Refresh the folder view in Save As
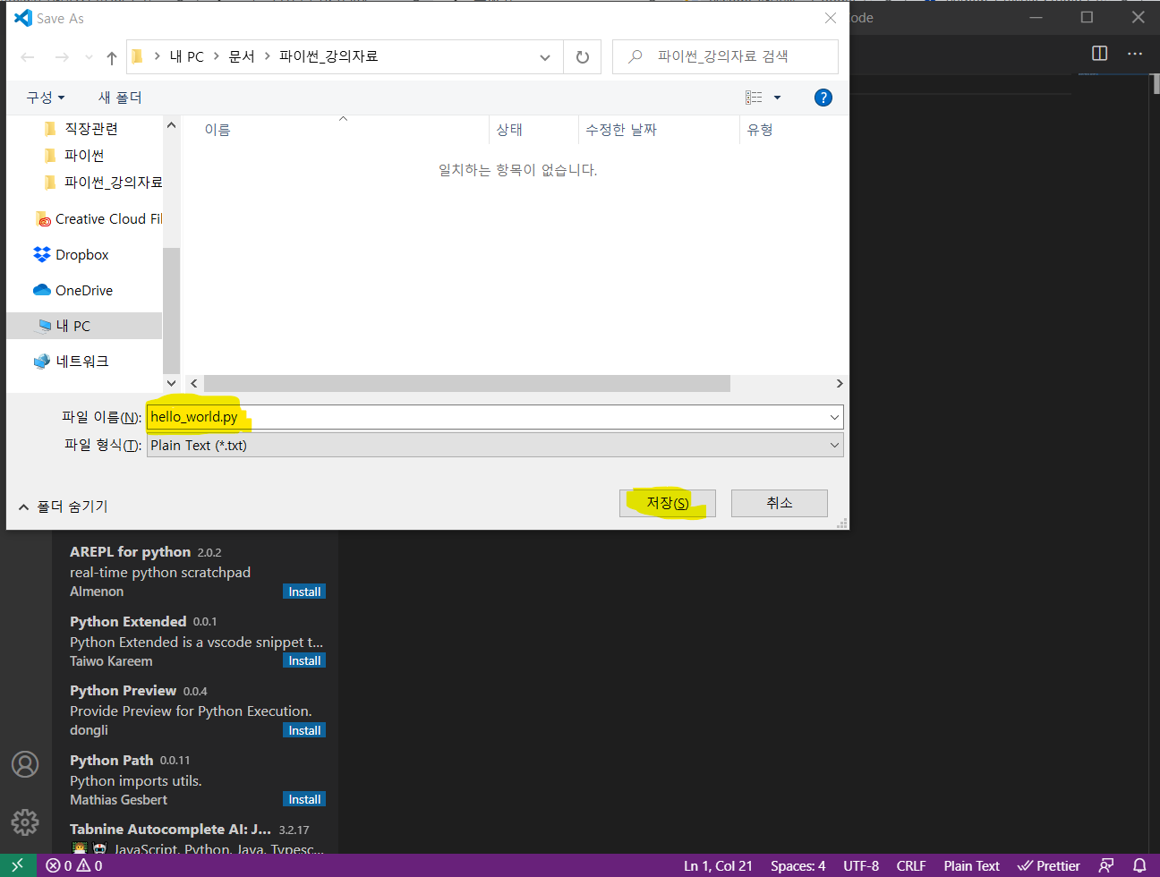1160x877 pixels. tap(583, 57)
